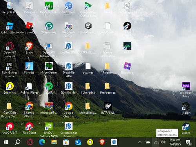Select the jjsploit shortcut
Image resolution: width=196 pixels, height=147 pixels.
186,106
